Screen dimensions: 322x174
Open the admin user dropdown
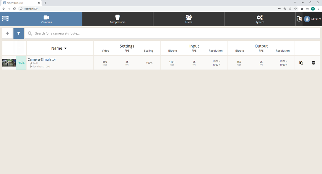click(x=313, y=19)
